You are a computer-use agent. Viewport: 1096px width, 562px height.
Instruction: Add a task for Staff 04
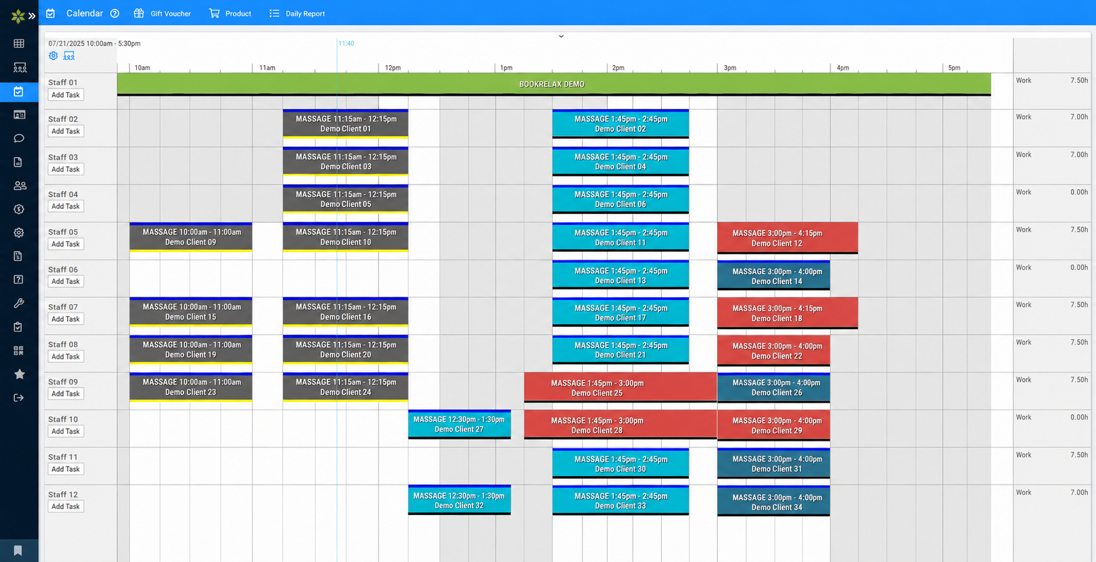click(66, 207)
